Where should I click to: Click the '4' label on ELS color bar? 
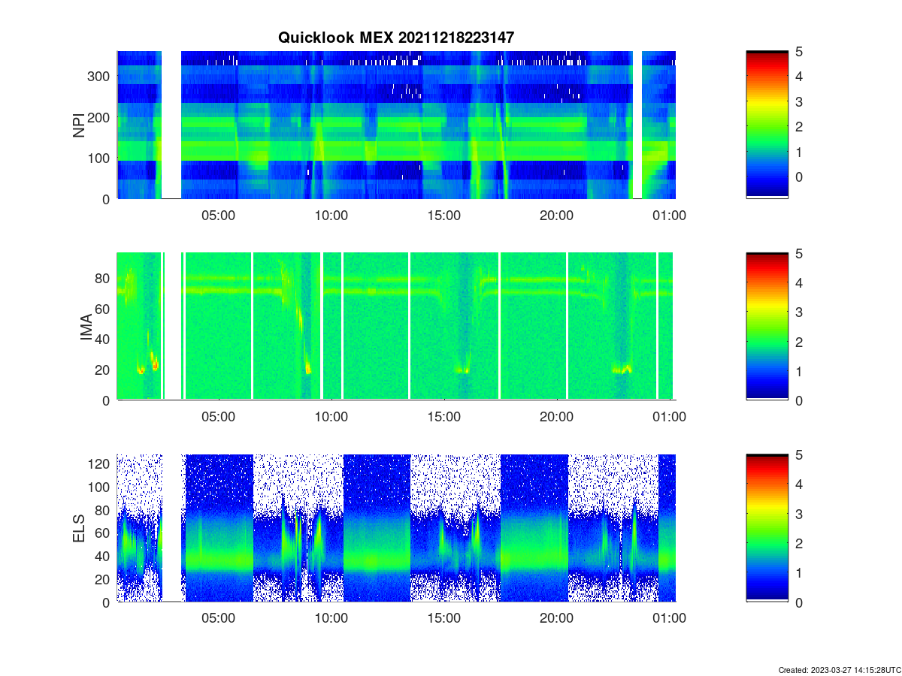(x=800, y=484)
